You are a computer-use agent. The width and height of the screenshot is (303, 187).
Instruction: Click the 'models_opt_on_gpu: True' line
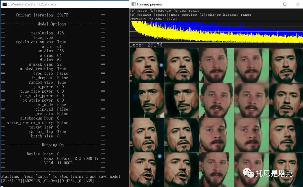41,42
